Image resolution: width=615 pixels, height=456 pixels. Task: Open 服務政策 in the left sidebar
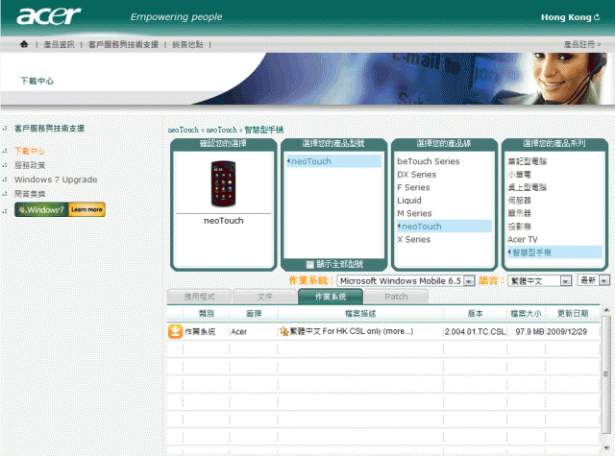tap(30, 165)
